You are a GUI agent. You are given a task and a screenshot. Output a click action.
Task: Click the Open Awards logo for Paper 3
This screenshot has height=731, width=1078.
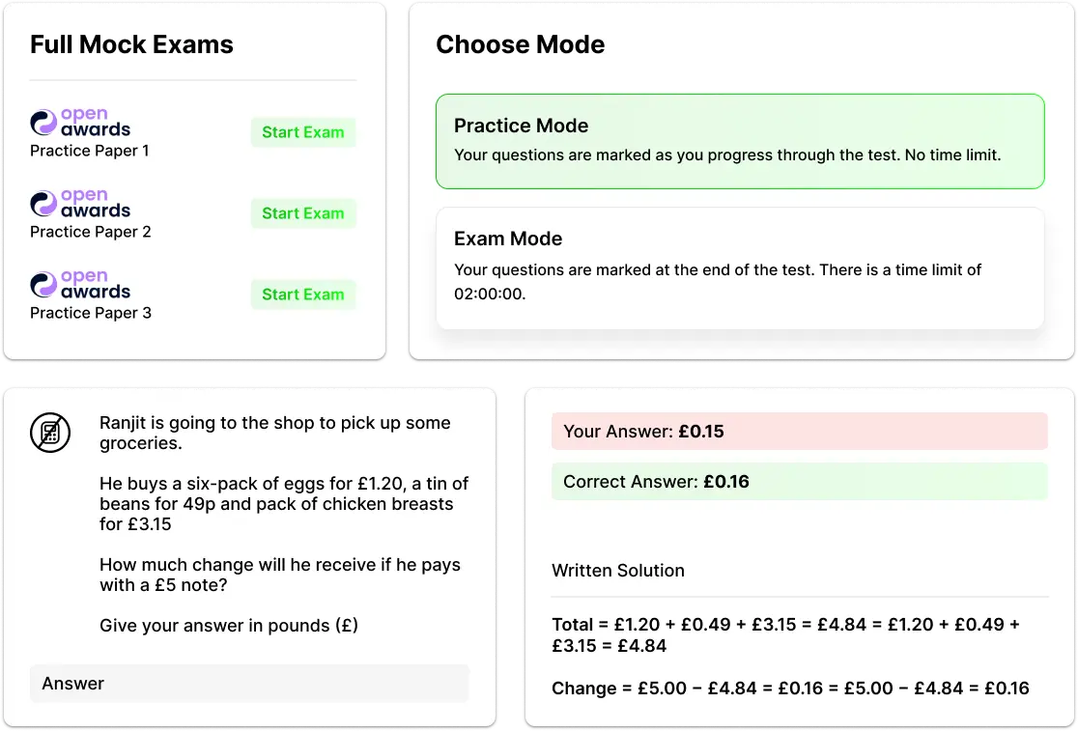pyautogui.click(x=80, y=285)
